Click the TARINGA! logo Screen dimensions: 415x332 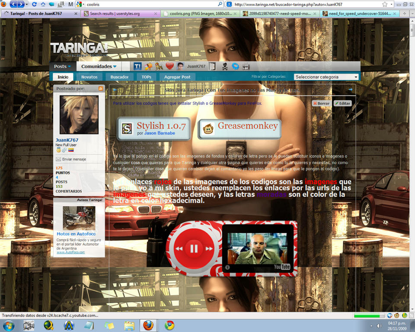(79, 49)
